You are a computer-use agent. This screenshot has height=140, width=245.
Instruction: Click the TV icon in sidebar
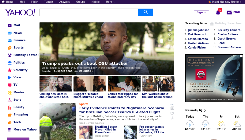point(9,85)
